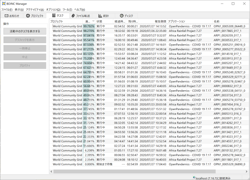Sort by the 状態 column header
250x180 pixels.
104,21
